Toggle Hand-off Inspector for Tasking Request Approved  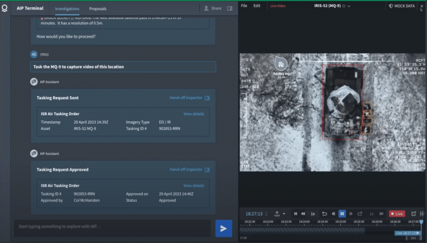pos(207,170)
